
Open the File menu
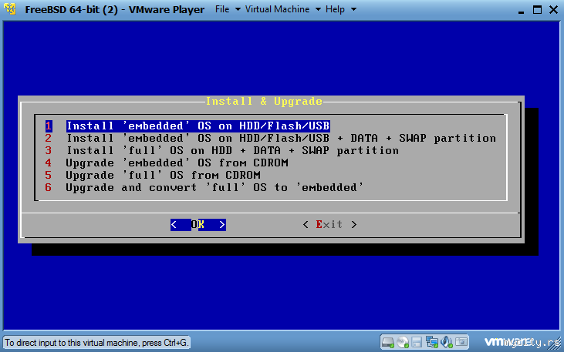228,9
